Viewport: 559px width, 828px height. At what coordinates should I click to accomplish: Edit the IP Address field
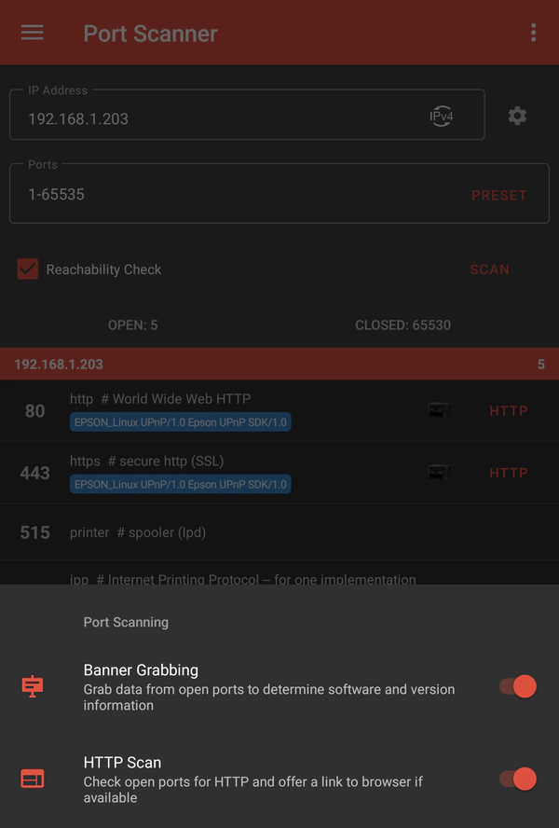[247, 115]
